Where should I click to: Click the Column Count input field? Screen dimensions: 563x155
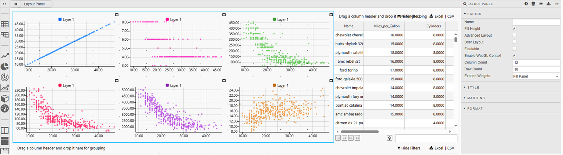(x=536, y=63)
